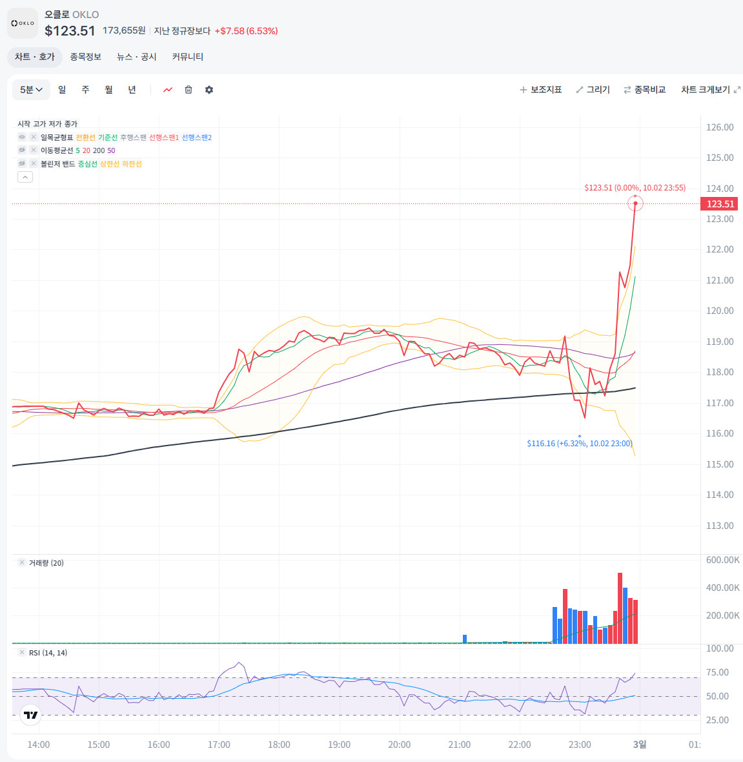Click the 3일 date label on time axis
The width and height of the screenshot is (743, 762).
point(640,744)
